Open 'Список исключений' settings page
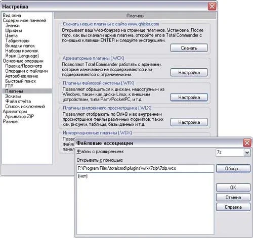253x238 pixels. click(x=25, y=106)
